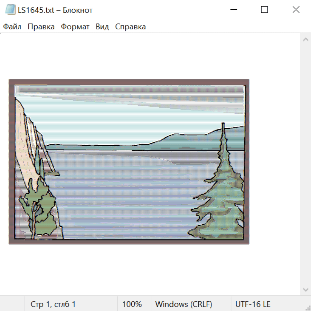Click the LS1645.txt title text
The image size is (311, 311).
36,10
